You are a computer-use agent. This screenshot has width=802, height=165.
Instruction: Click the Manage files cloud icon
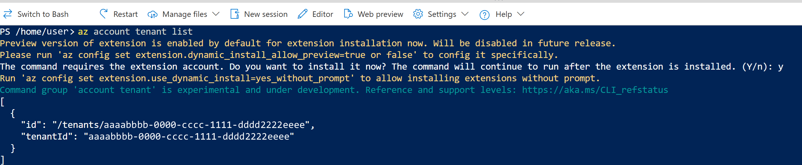pyautogui.click(x=152, y=14)
